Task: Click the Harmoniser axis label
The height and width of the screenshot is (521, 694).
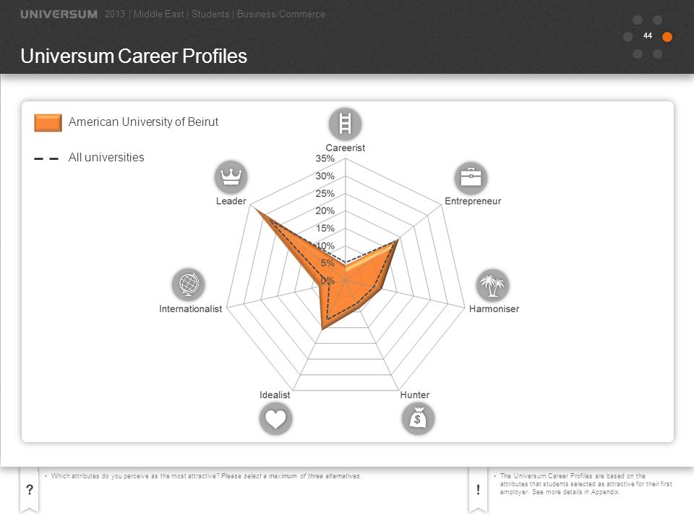Action: click(x=494, y=309)
